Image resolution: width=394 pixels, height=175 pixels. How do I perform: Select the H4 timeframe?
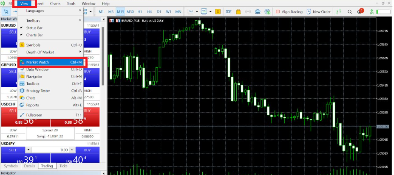click(x=150, y=11)
